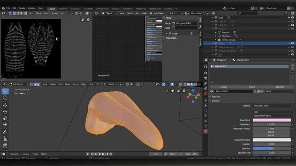Open the Edit Mode dropdown

click(19, 84)
